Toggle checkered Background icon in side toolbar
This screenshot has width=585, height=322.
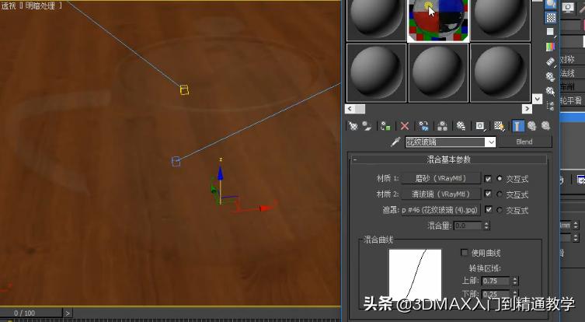pyautogui.click(x=551, y=17)
